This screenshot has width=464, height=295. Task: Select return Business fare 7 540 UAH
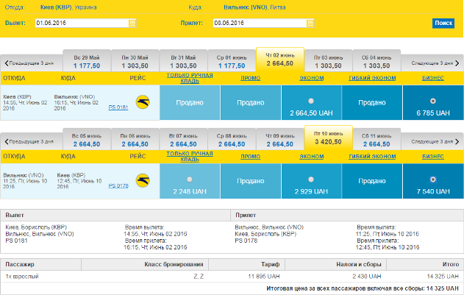pyautogui.click(x=432, y=179)
